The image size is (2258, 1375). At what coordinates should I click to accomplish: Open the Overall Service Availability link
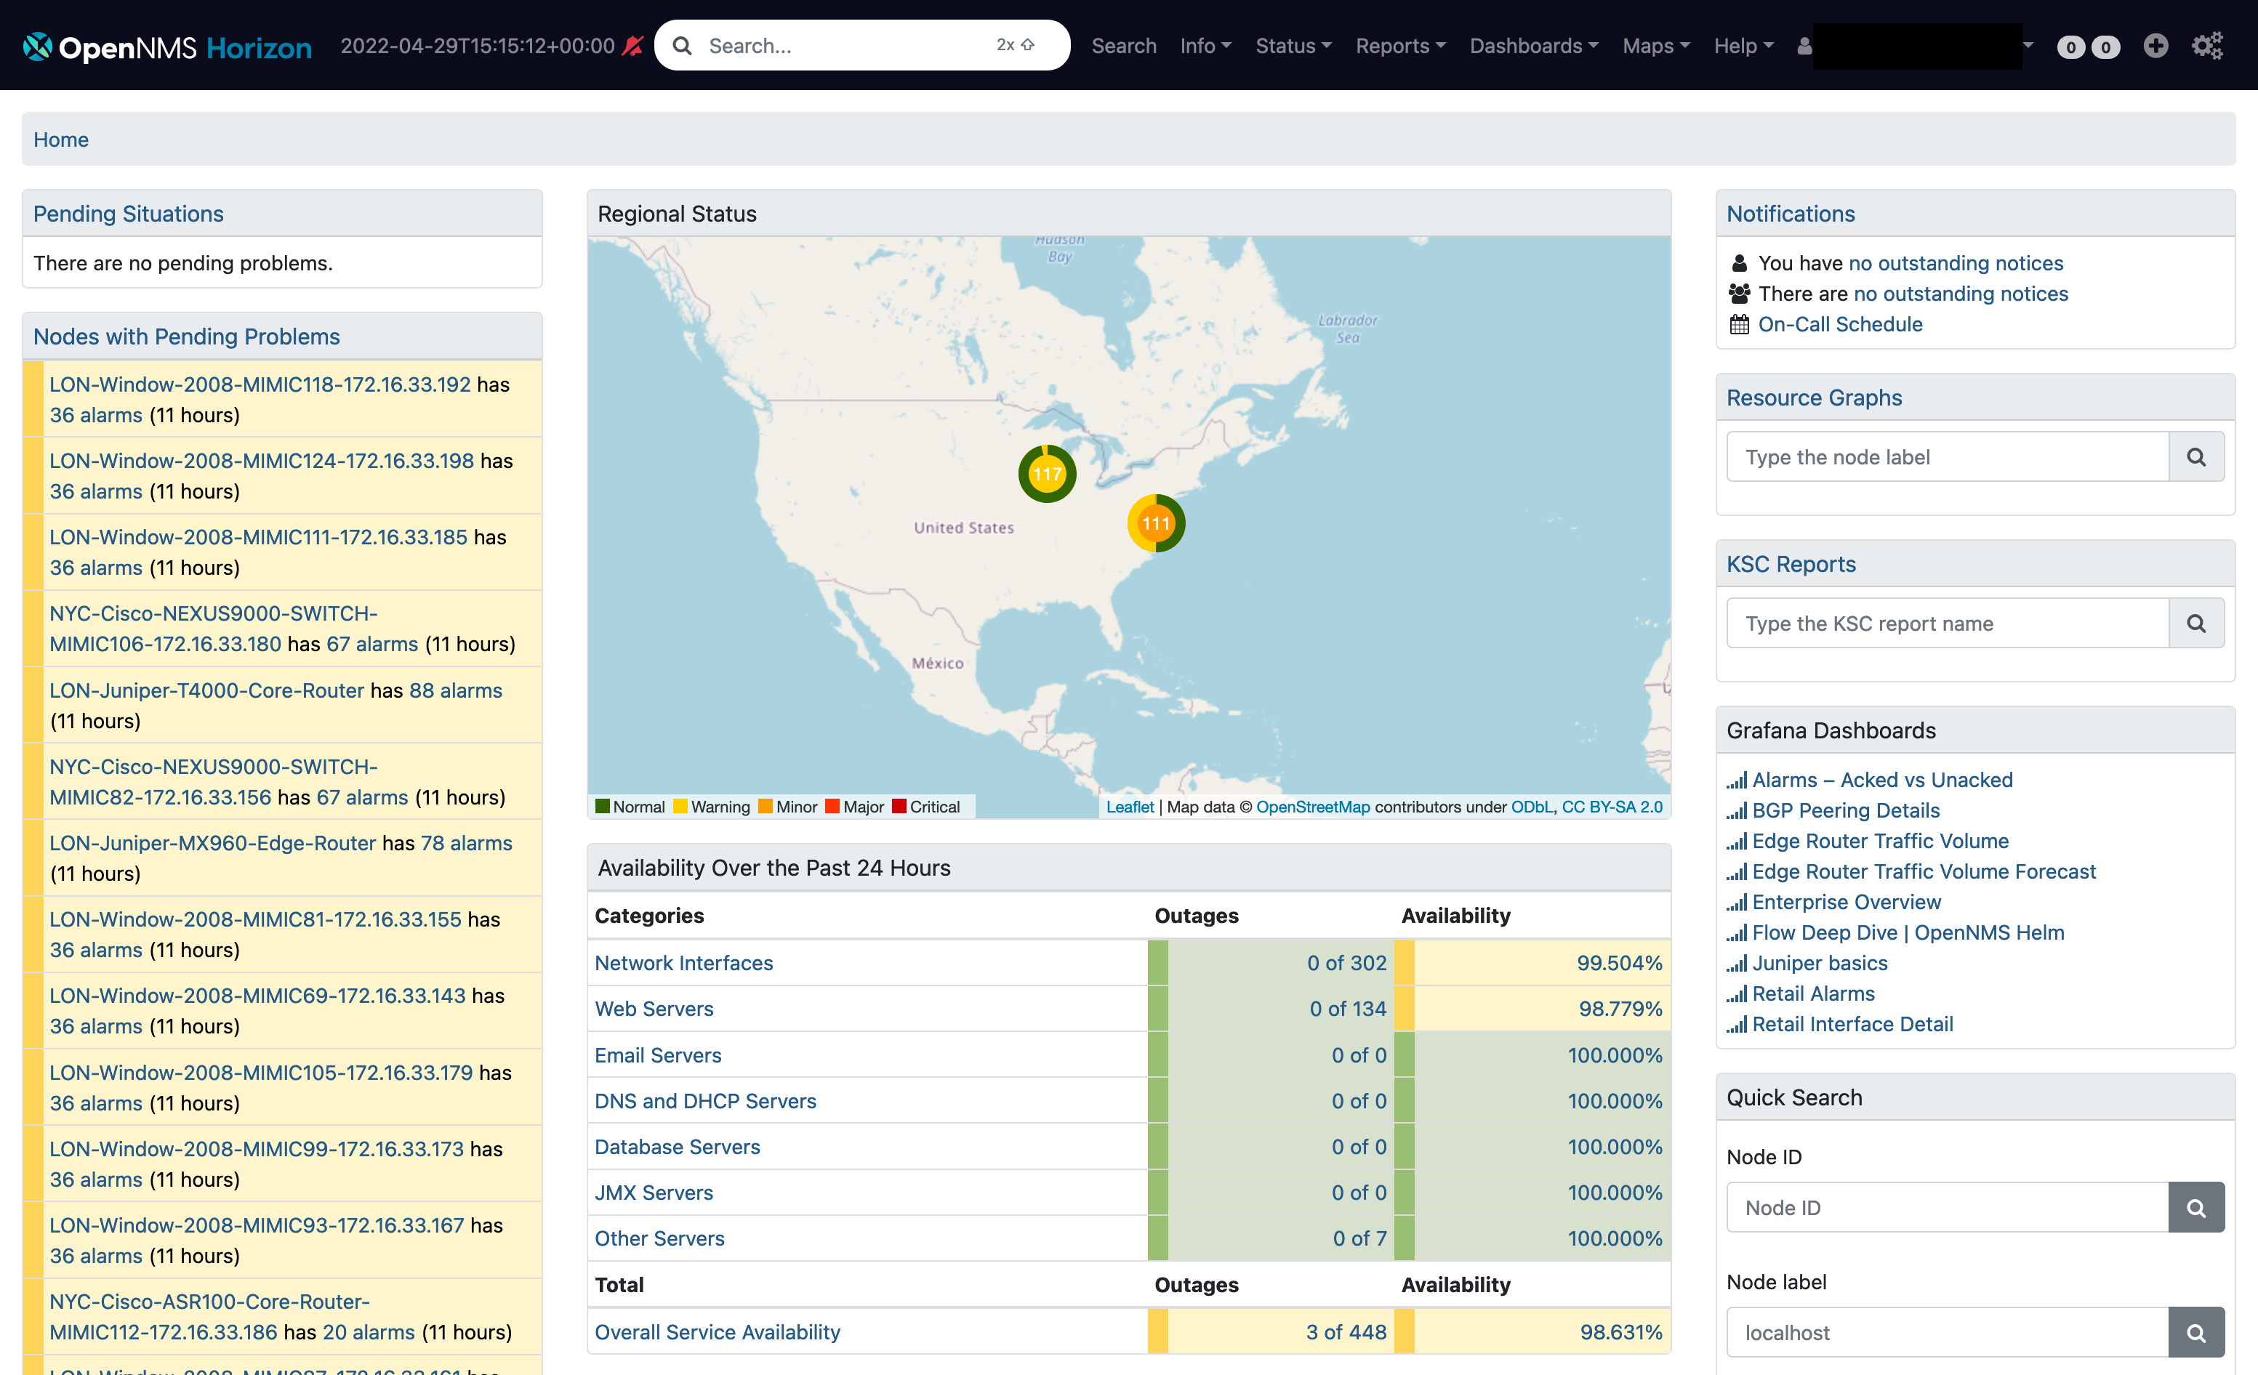[x=718, y=1332]
